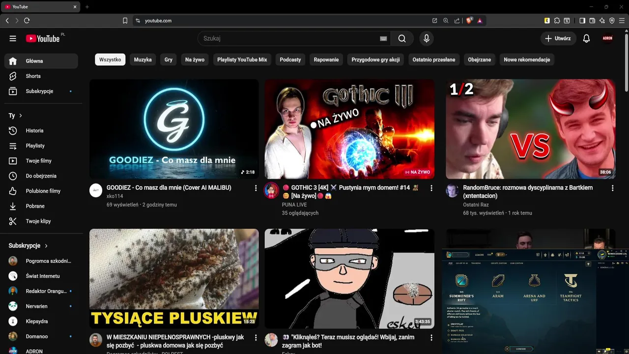Select the Na żywo filter chip
The height and width of the screenshot is (354, 629).
pyautogui.click(x=195, y=59)
